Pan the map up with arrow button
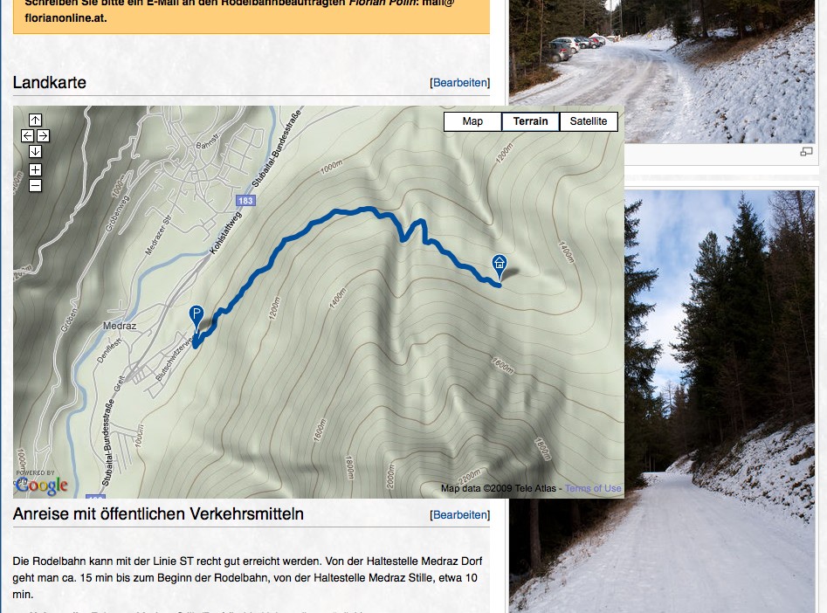827x613 pixels. click(35, 121)
